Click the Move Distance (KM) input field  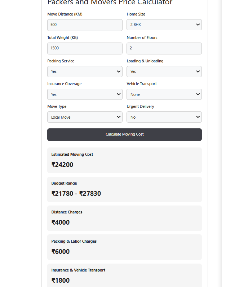pos(85,25)
